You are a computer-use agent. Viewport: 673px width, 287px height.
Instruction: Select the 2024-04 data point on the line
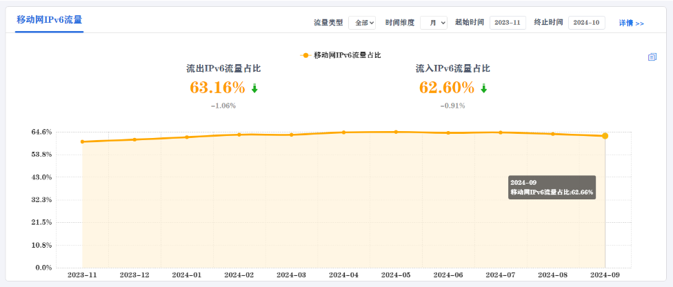pyautogui.click(x=344, y=132)
